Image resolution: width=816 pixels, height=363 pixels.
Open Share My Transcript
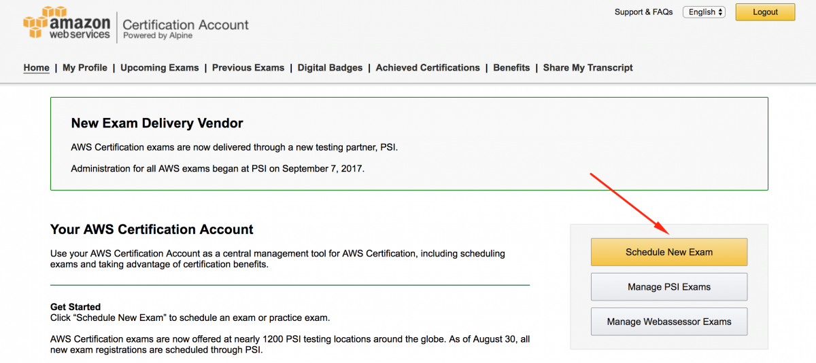[x=588, y=68]
